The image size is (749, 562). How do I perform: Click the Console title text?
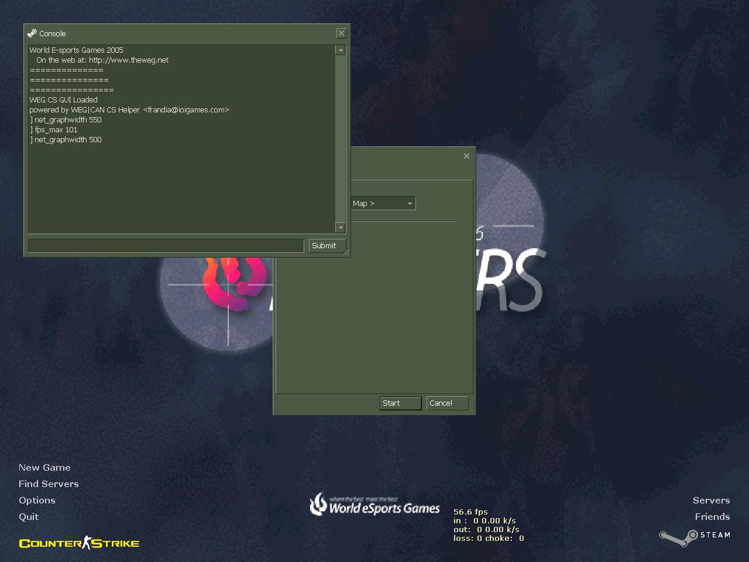[x=53, y=34]
